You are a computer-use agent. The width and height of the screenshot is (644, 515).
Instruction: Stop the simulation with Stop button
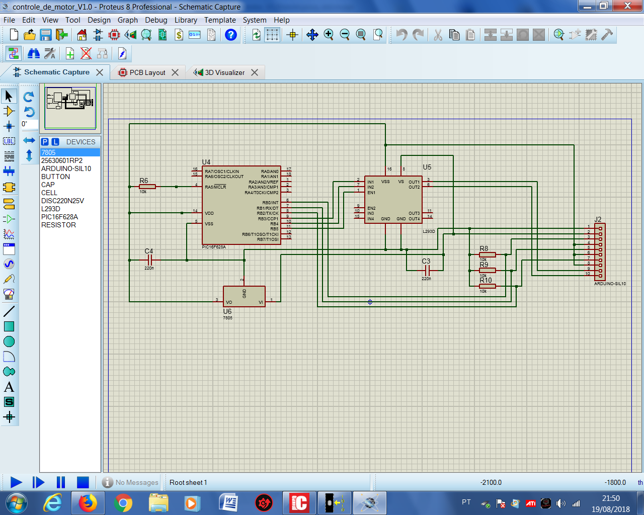(83, 482)
